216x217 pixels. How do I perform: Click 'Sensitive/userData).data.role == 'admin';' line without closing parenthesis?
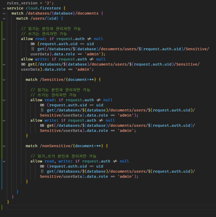(88, 131)
